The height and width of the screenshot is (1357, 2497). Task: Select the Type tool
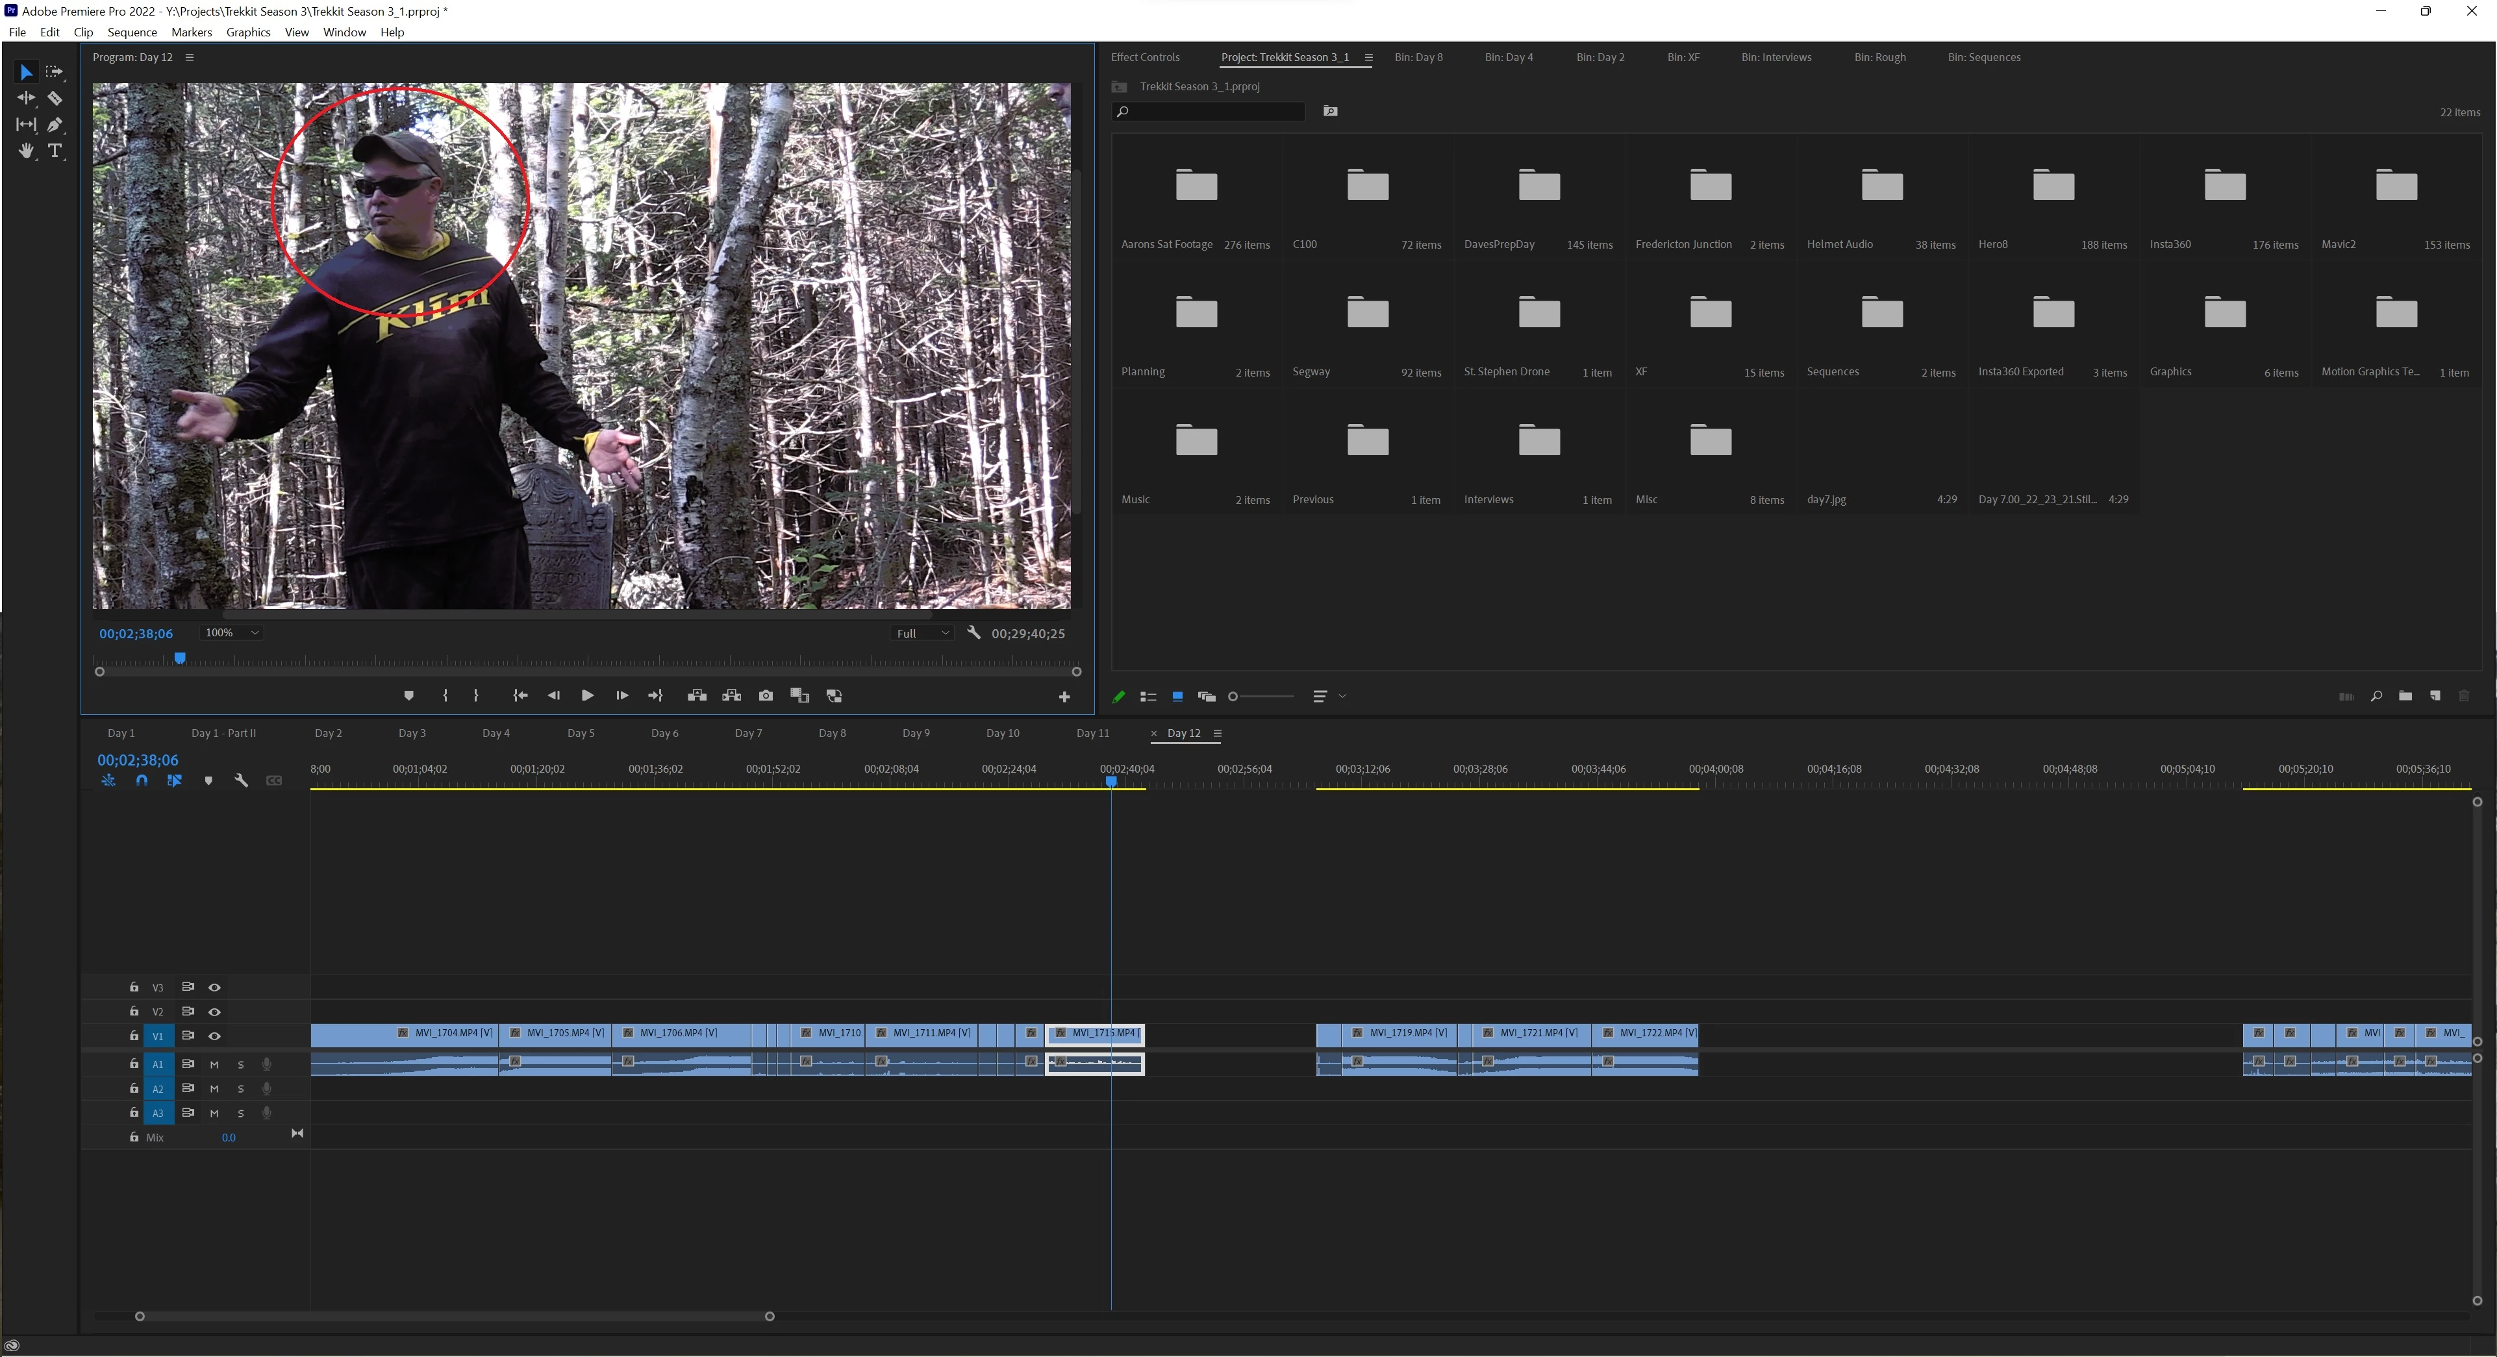55,150
